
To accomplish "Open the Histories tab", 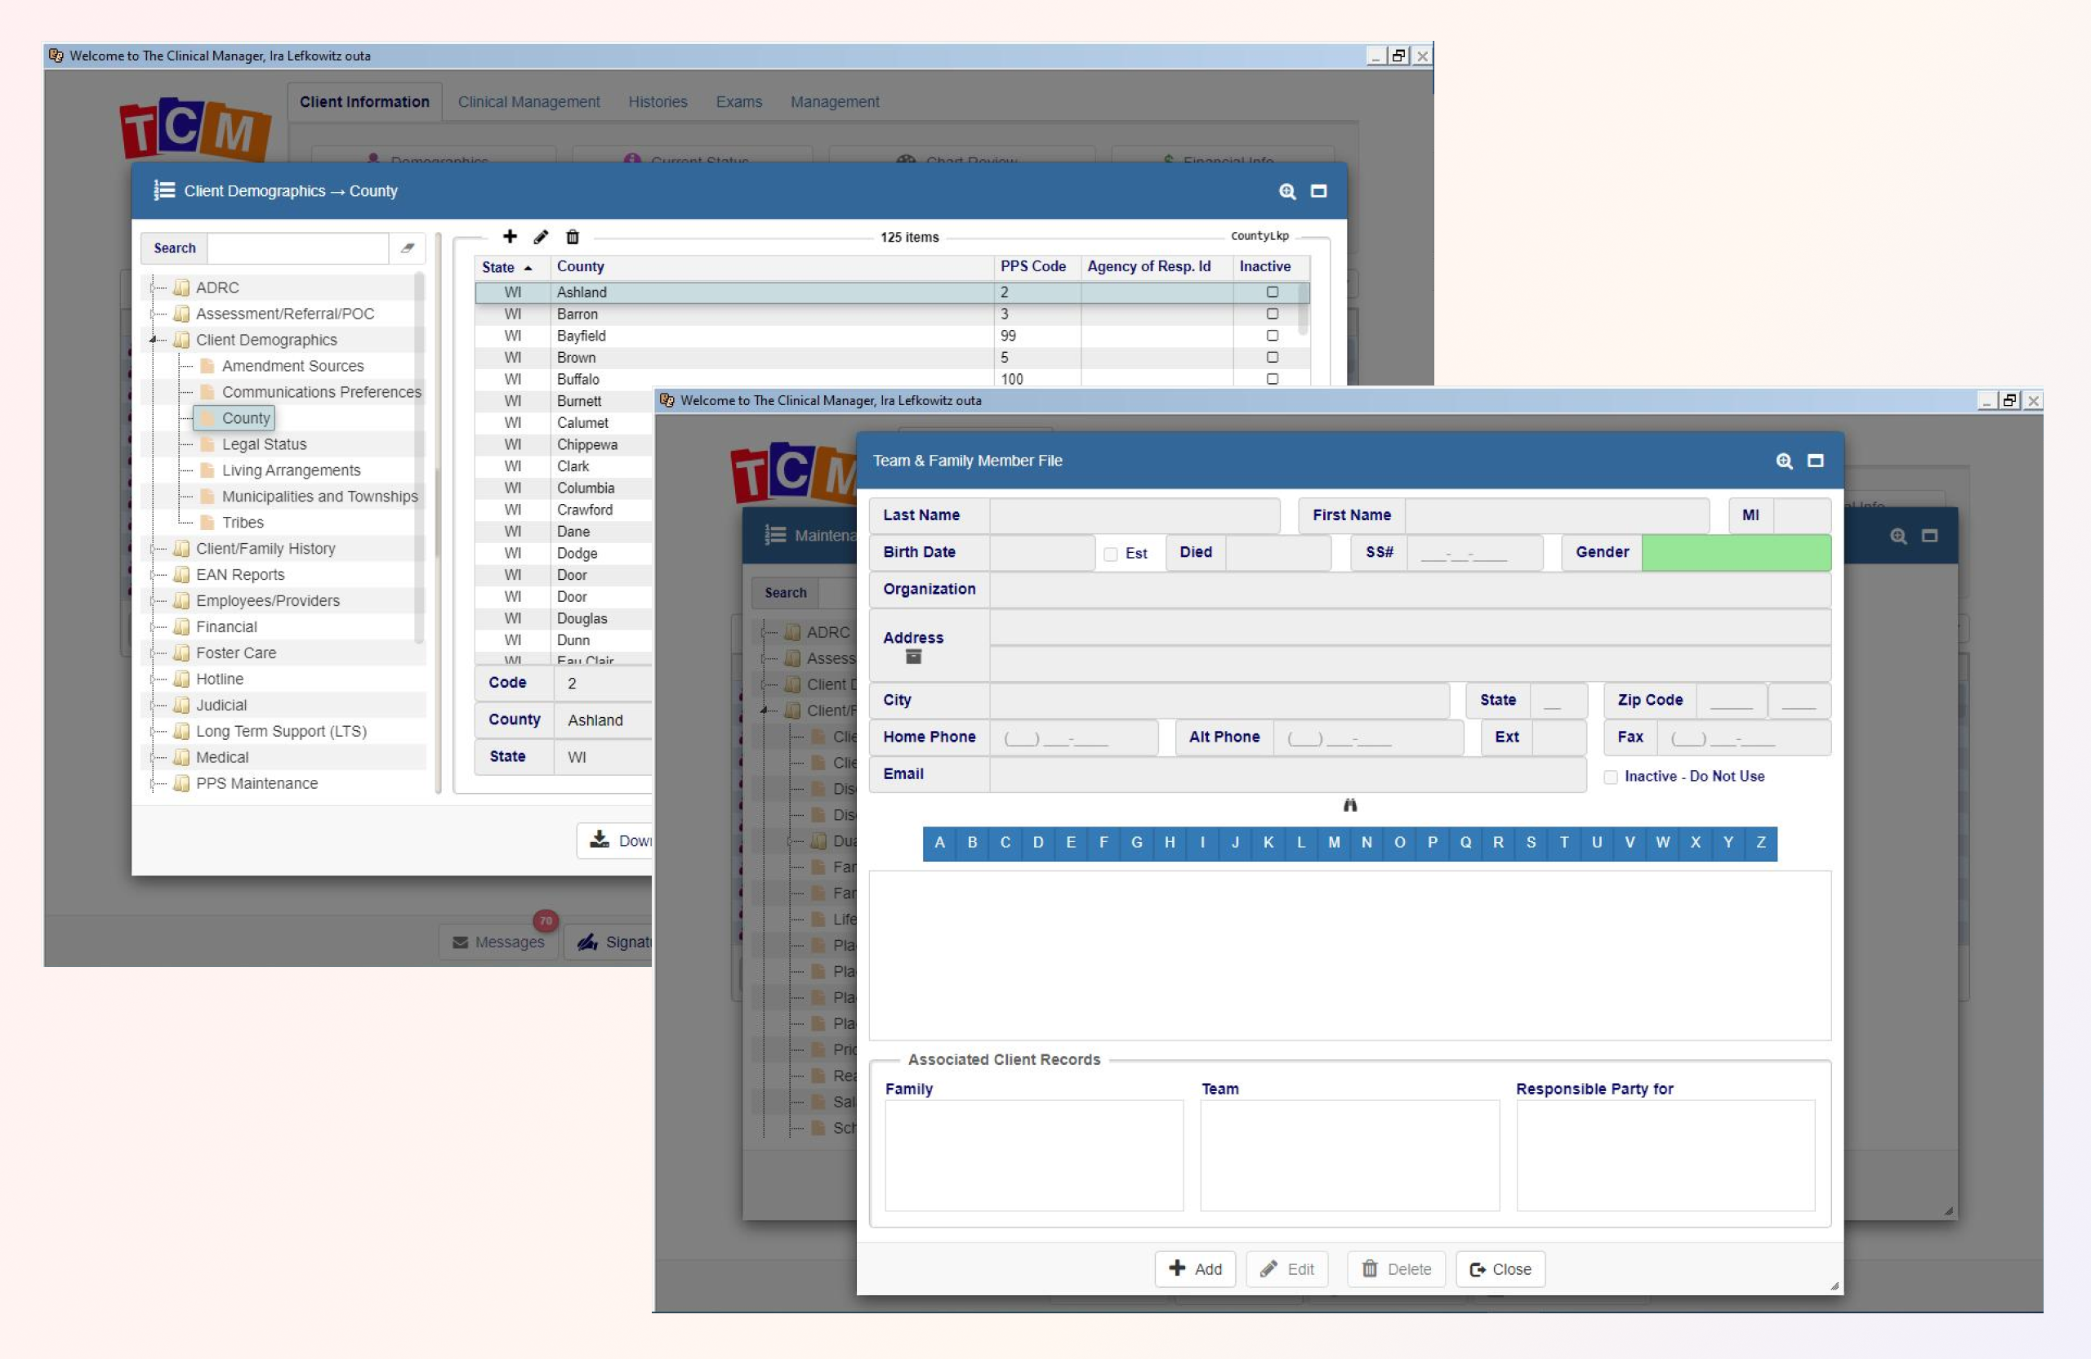I will 658,102.
